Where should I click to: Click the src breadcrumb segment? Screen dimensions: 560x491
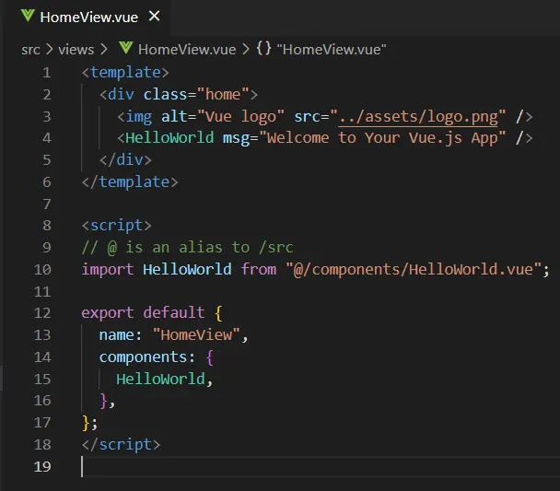pos(30,49)
